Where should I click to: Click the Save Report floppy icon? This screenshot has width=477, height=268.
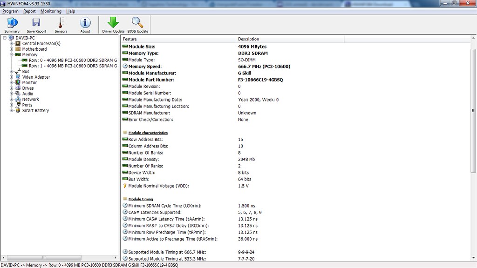pyautogui.click(x=36, y=25)
